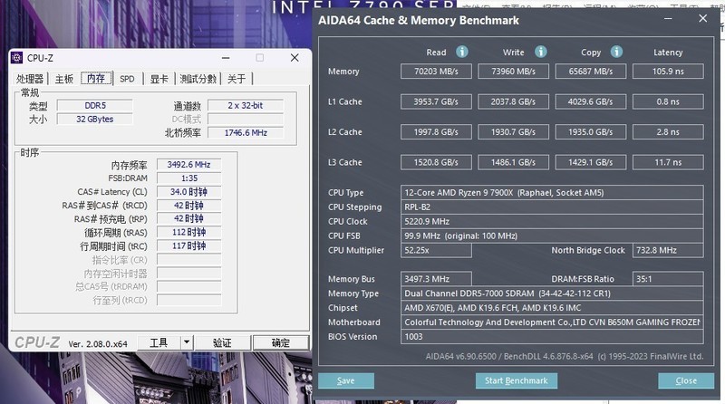
Task: Click the Memory Type field DDR5-7000 SDRAM
Action: click(x=552, y=293)
